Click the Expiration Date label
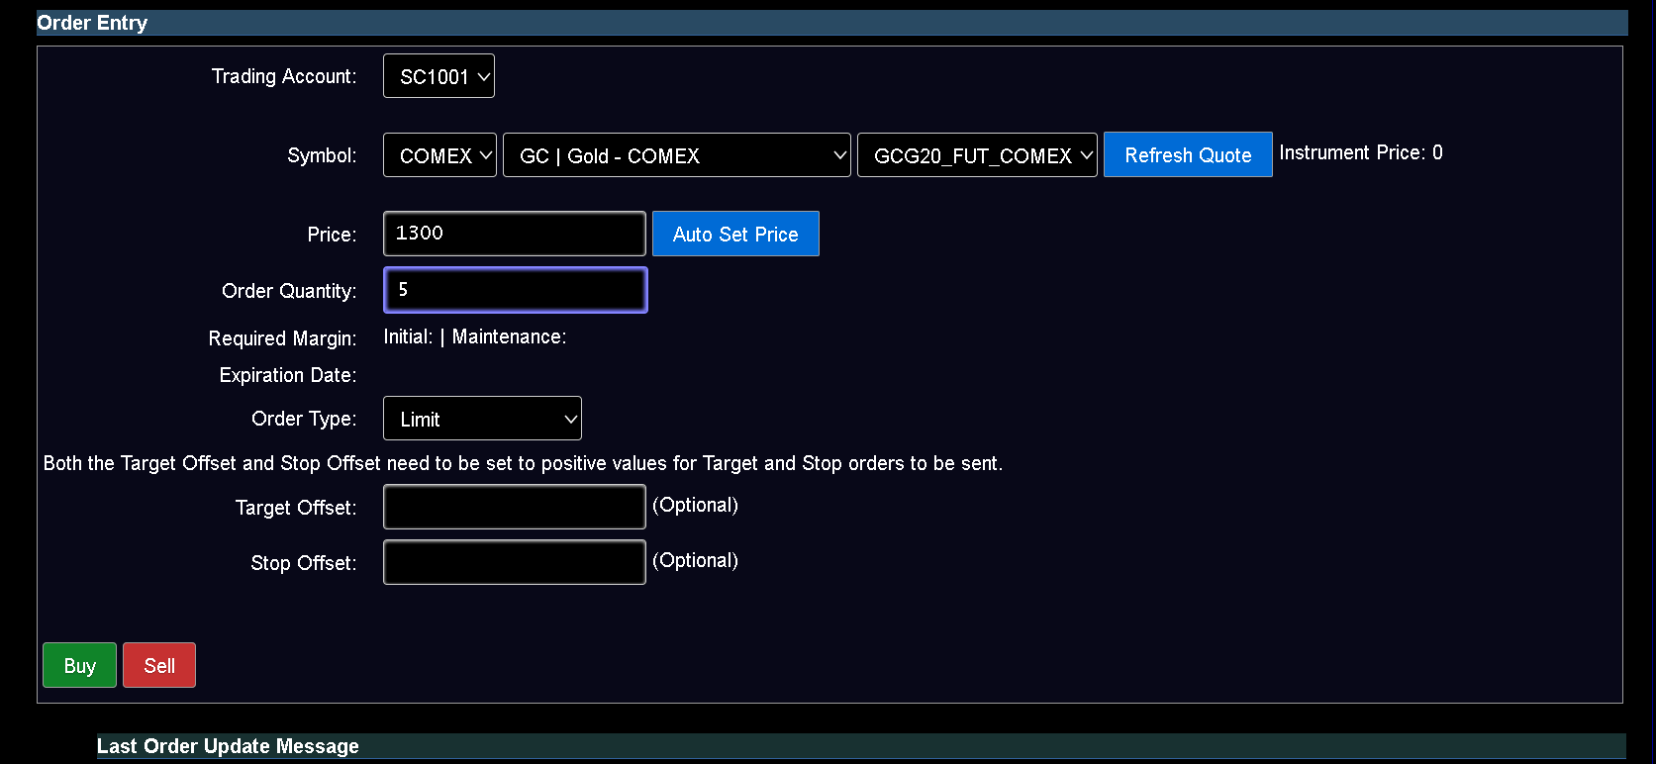 tap(288, 375)
